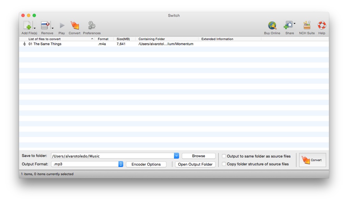Click the Share thumbs-up icon
348x204 pixels.
click(x=288, y=26)
